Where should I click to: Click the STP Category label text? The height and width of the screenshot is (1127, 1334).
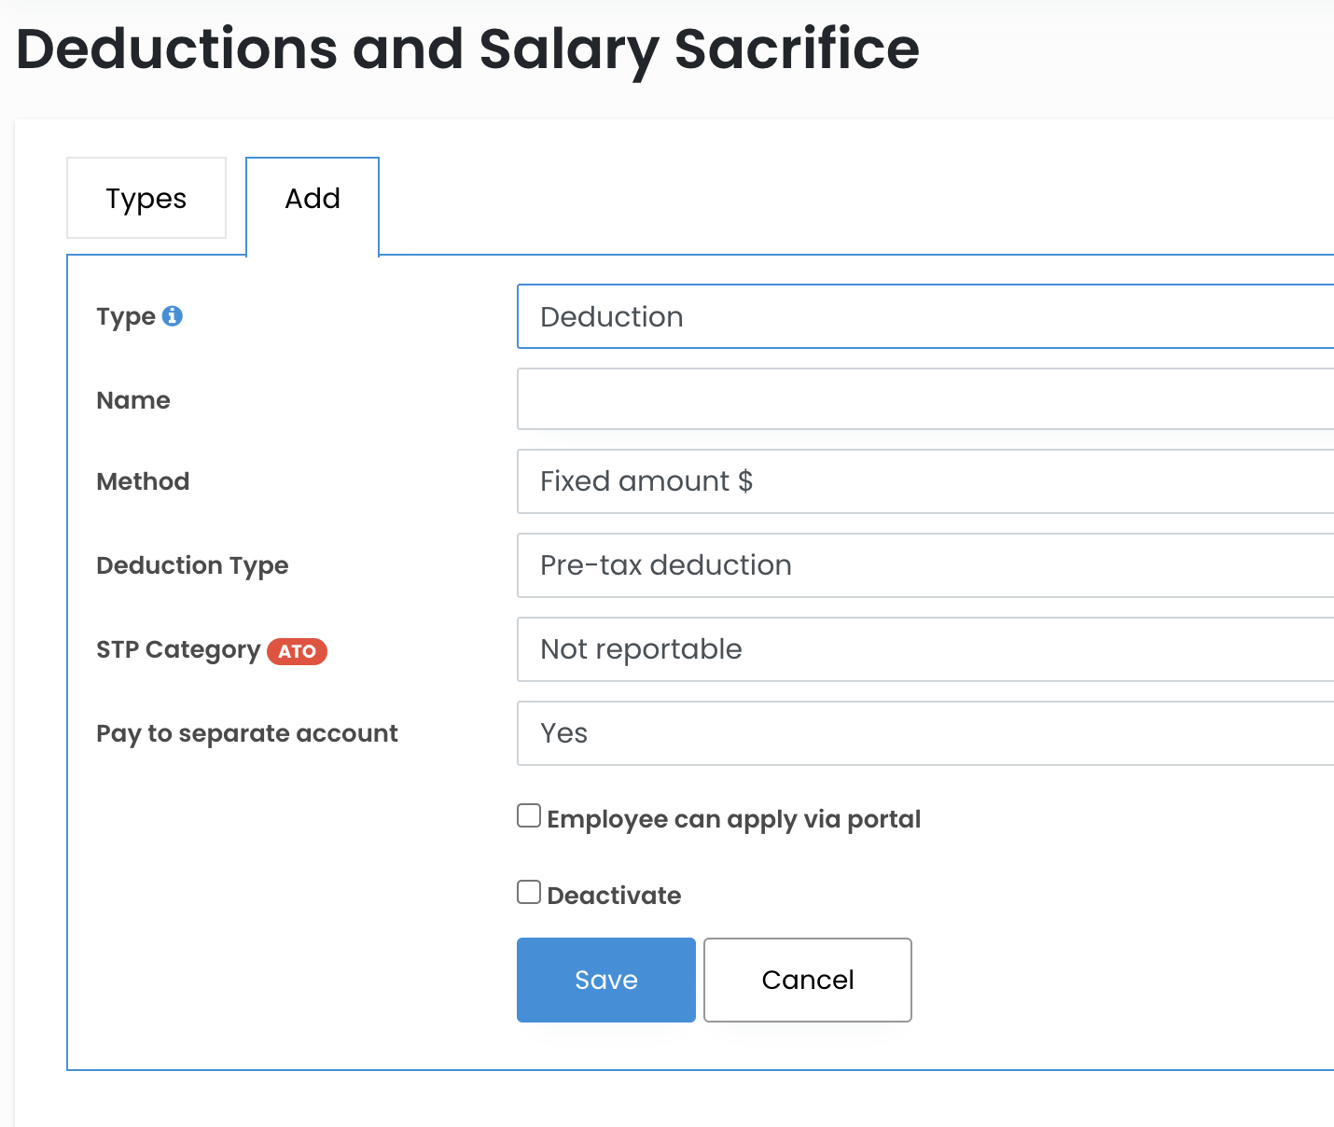[178, 649]
